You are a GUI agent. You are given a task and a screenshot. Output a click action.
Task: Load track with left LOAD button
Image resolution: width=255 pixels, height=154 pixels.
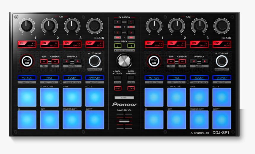pos(118,88)
